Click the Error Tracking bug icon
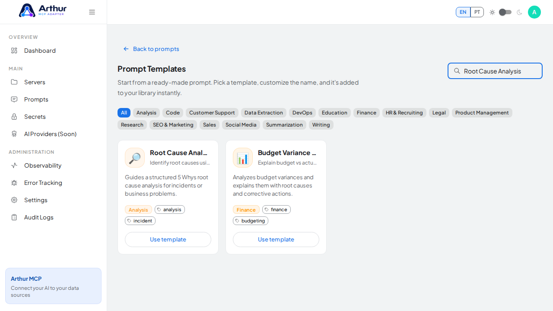This screenshot has width=553, height=311. [x=14, y=183]
